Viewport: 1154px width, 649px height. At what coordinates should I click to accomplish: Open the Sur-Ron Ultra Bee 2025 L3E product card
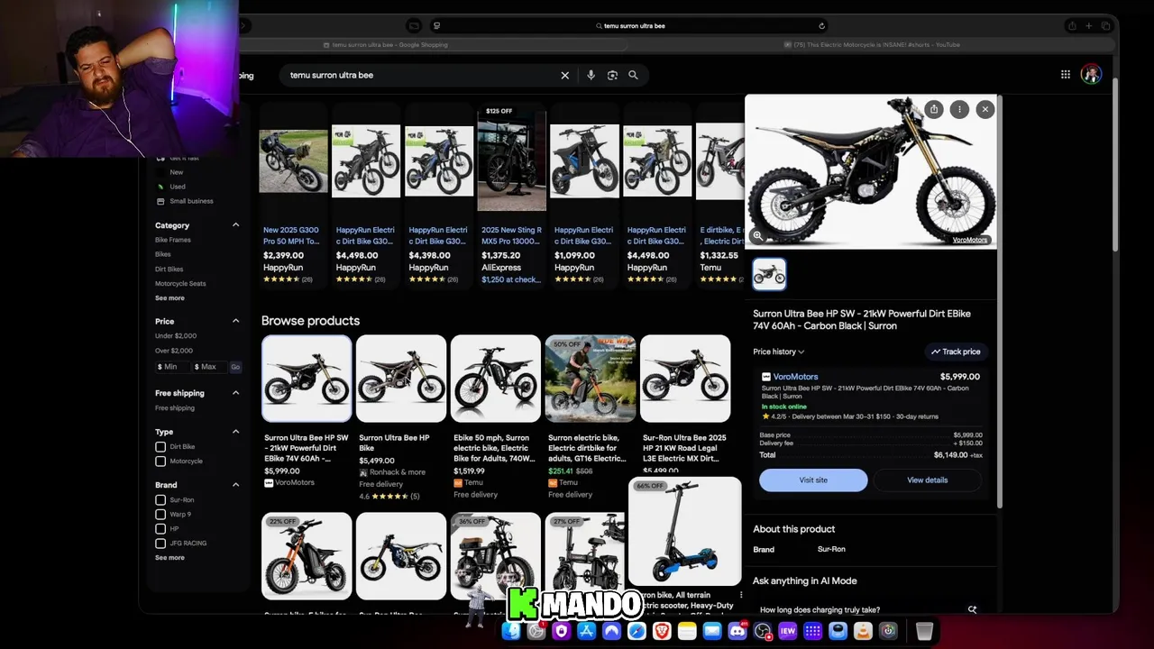pyautogui.click(x=685, y=404)
